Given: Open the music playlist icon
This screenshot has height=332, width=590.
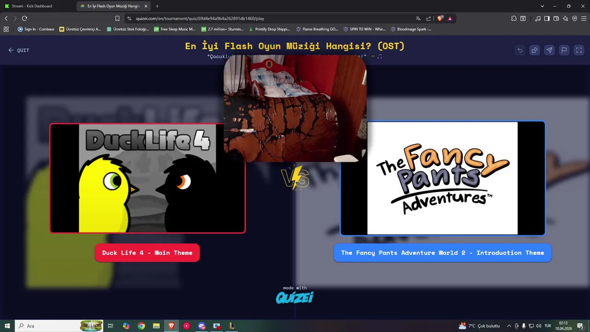Looking at the screenshot, I should coord(538,18).
